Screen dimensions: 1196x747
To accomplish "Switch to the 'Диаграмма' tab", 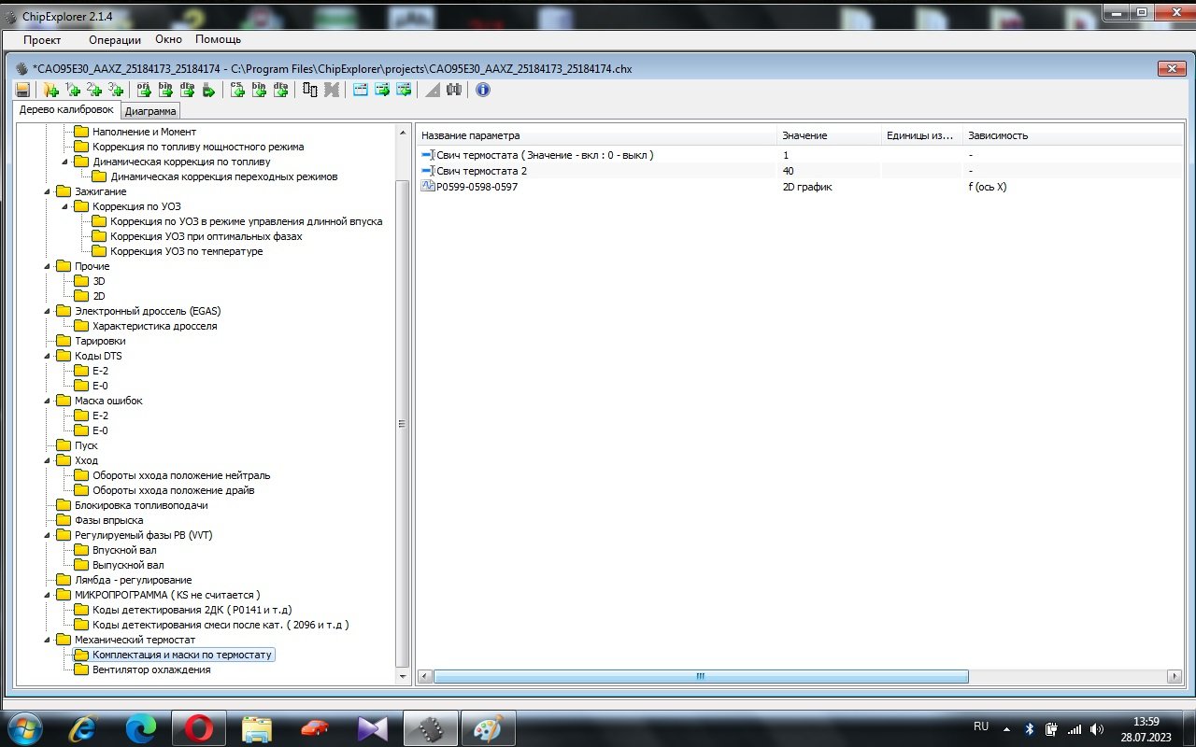I will (x=150, y=111).
